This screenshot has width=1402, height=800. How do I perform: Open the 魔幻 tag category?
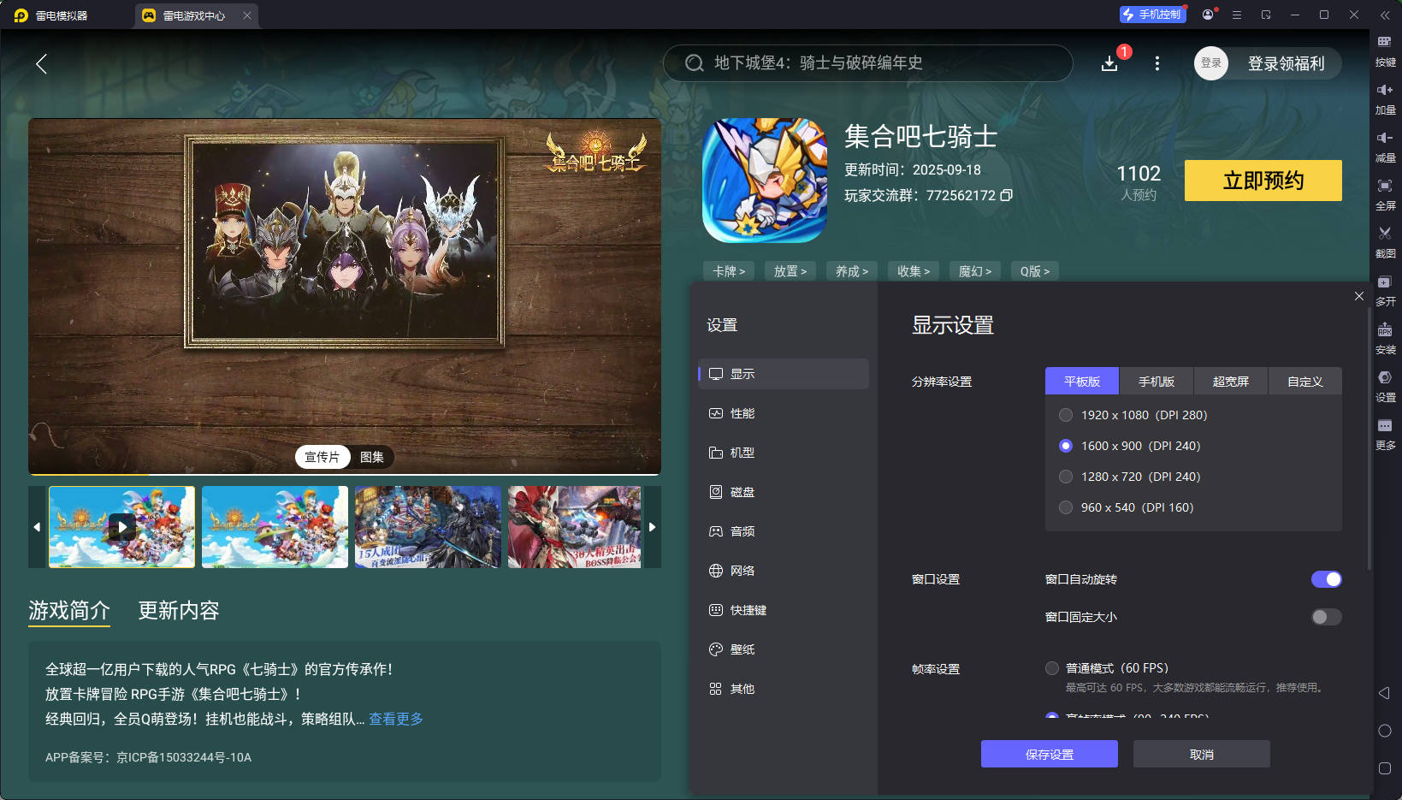pyautogui.click(x=975, y=271)
